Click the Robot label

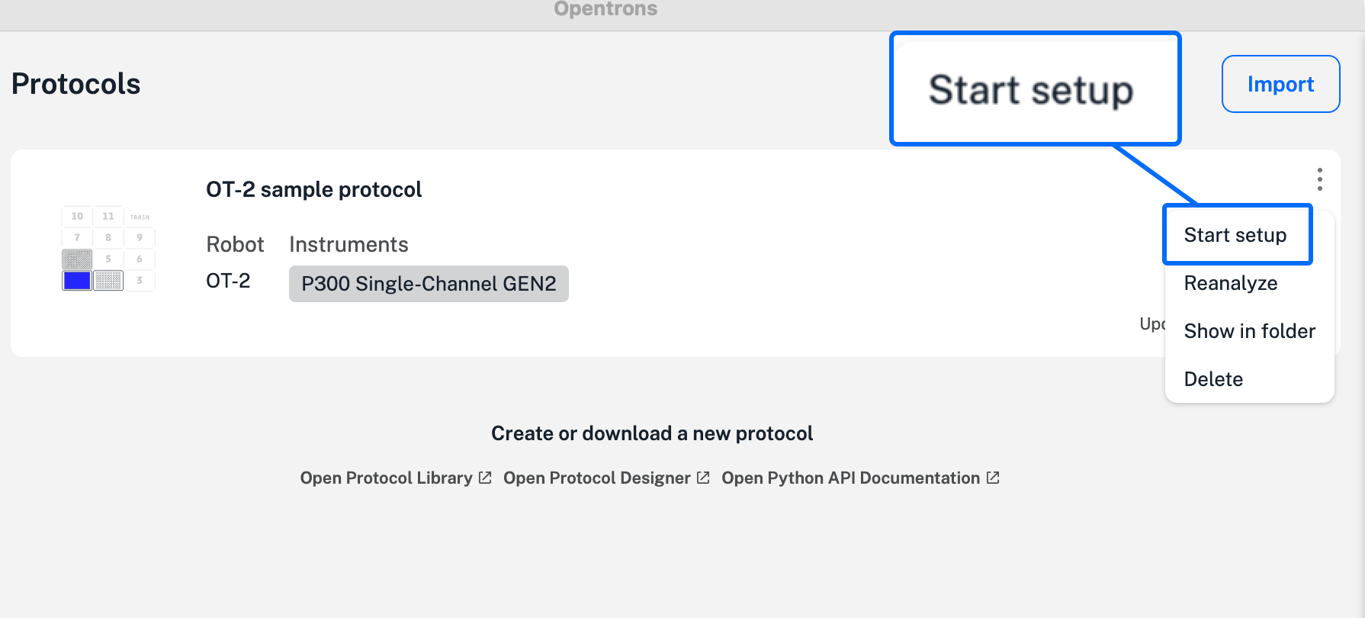pos(235,244)
